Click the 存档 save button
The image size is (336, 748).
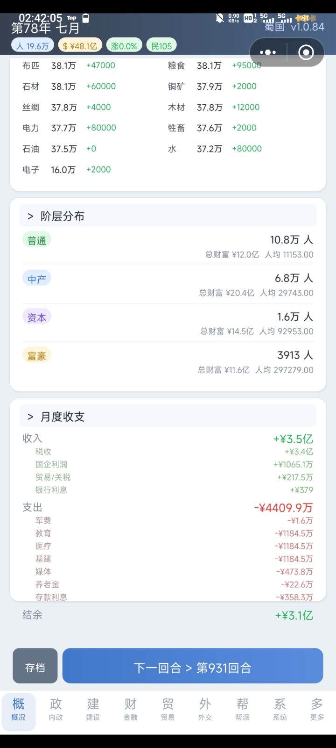pyautogui.click(x=35, y=667)
